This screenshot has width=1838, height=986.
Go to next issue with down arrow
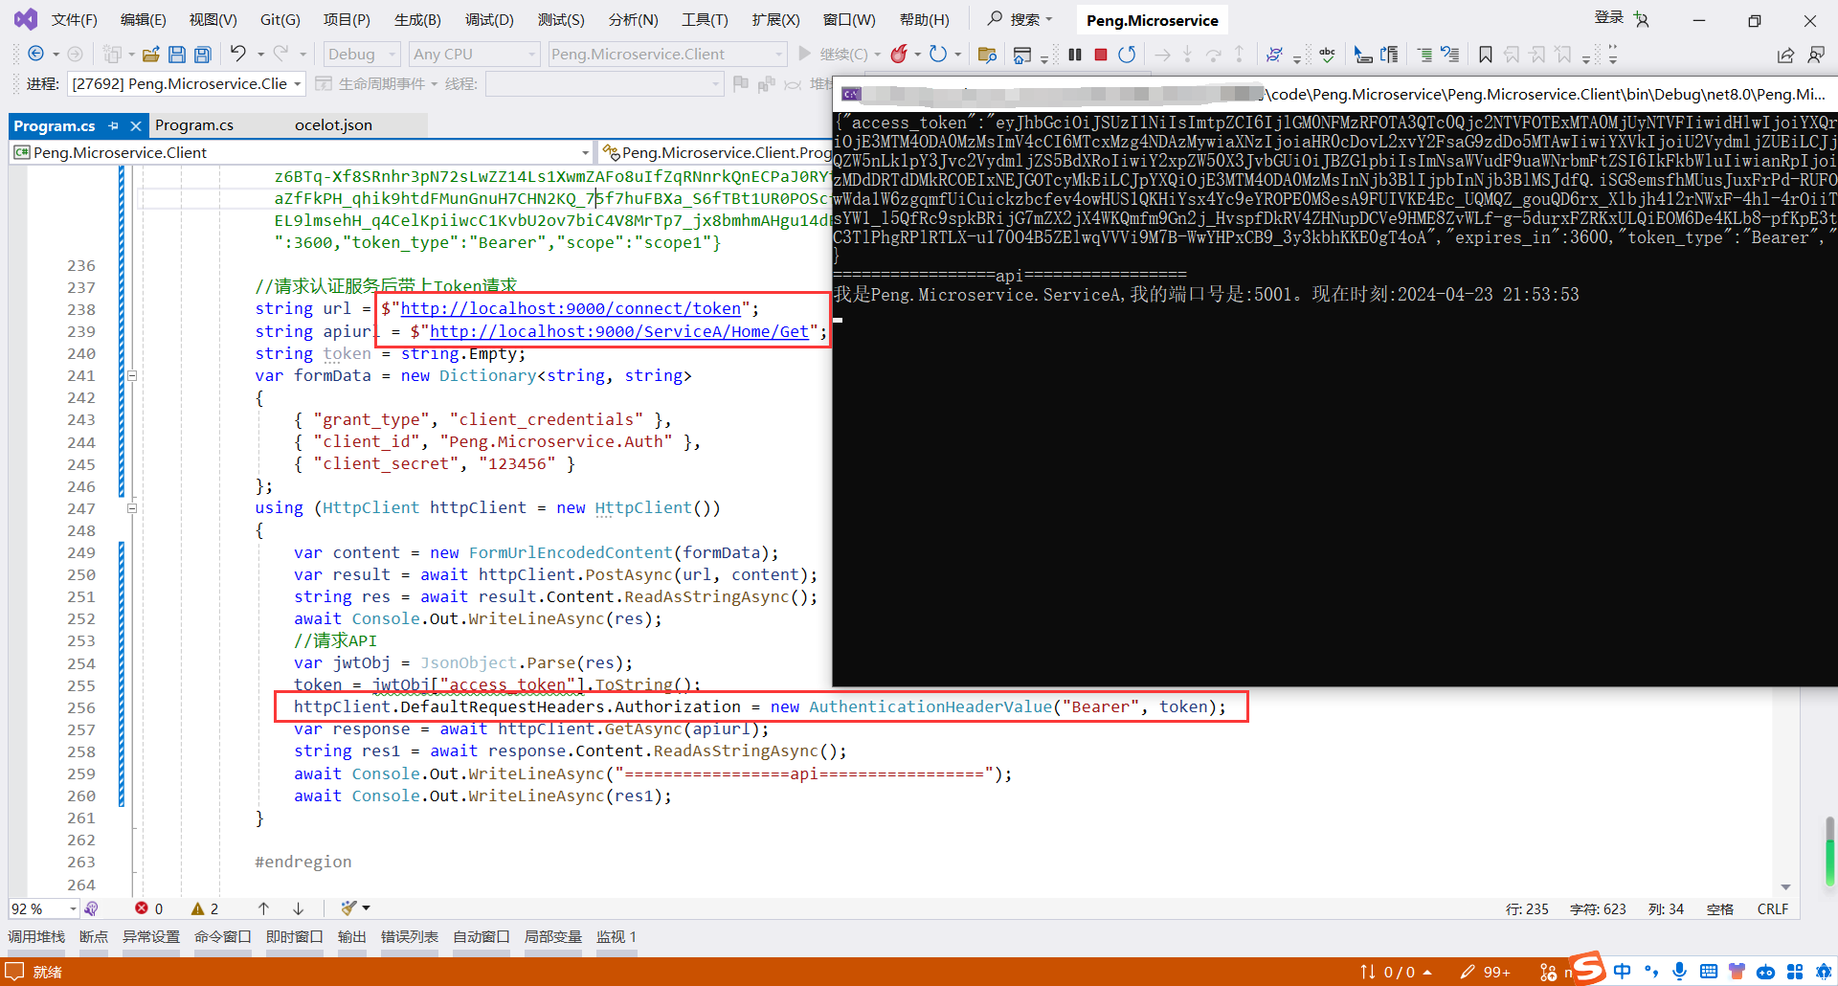tap(298, 908)
